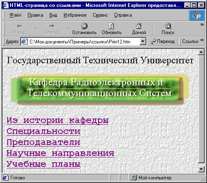Open the Back history dropdown arrow

tap(36, 29)
